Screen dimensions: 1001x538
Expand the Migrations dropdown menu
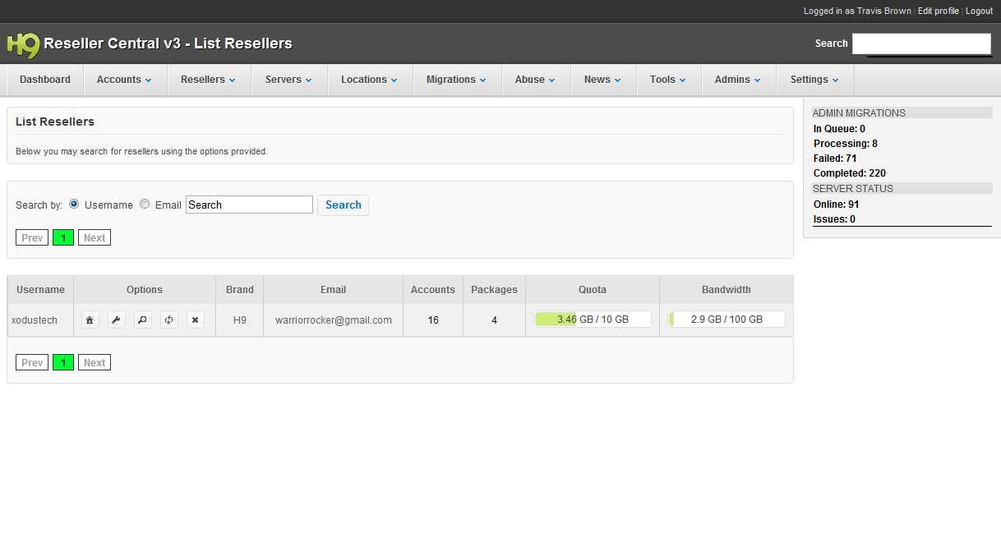456,80
